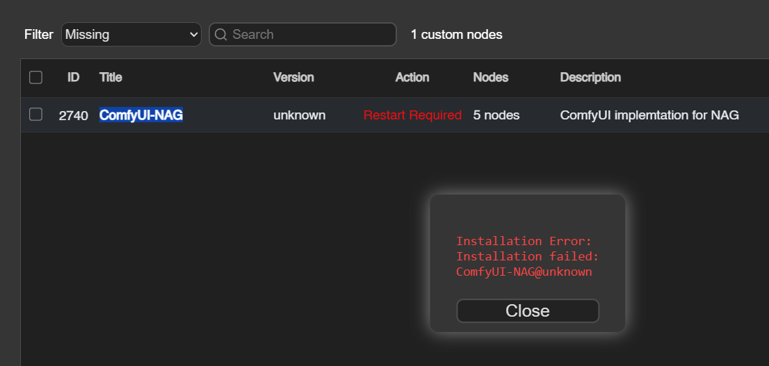This screenshot has width=769, height=366.
Task: Click the Restart Required status
Action: pos(412,115)
